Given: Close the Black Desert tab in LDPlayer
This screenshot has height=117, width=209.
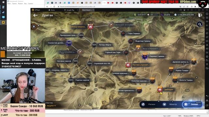Looking at the screenshot, I should pos(93,10).
